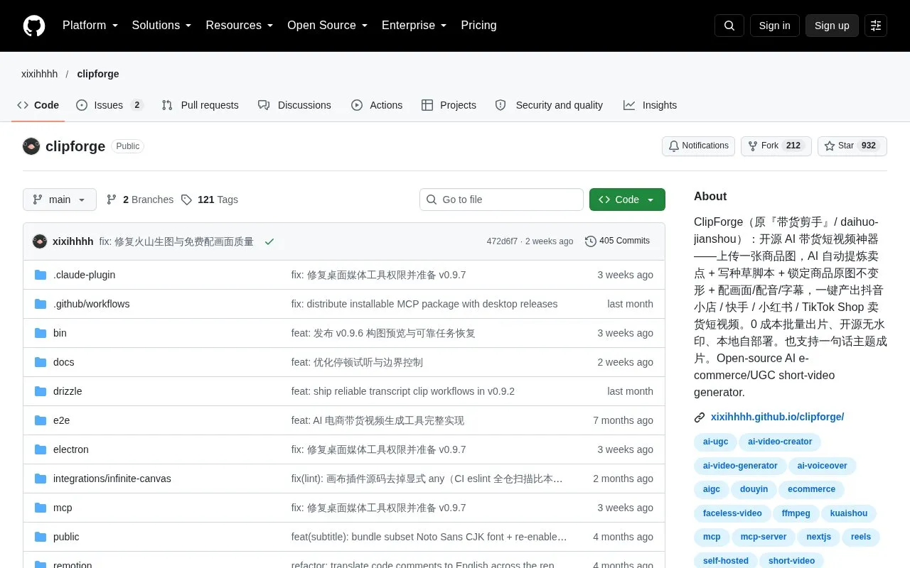This screenshot has width=910, height=568.
Task: Open the Insights tab
Action: pyautogui.click(x=650, y=105)
